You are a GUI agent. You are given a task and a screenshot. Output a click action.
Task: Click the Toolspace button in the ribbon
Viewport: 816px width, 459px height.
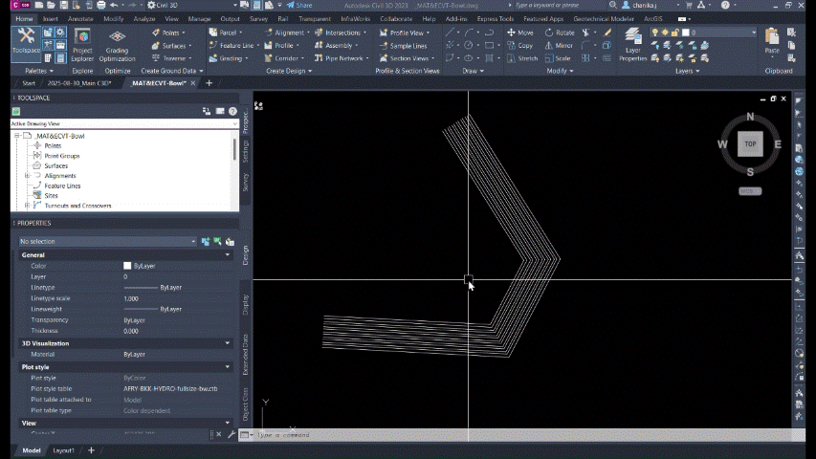coord(26,43)
